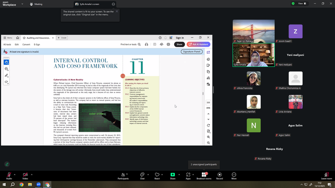
Task: Open Zoom Workplace dropdown arrow
Action: tap(22, 4)
